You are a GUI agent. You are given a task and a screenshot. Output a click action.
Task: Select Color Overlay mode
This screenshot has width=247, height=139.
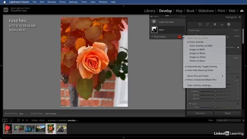coord(196,42)
